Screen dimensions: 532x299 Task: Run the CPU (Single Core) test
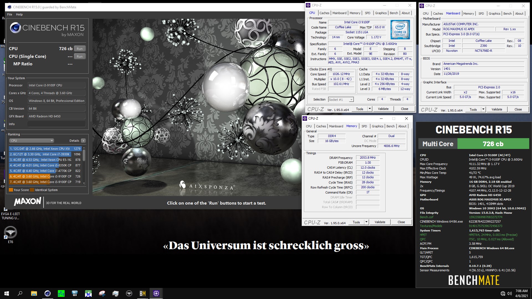pyautogui.click(x=80, y=56)
